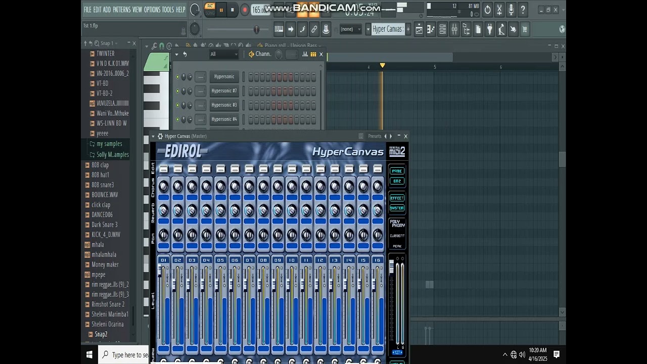Select the Money maker sample
Viewport: 647px width, 364px height.
pyautogui.click(x=105, y=264)
